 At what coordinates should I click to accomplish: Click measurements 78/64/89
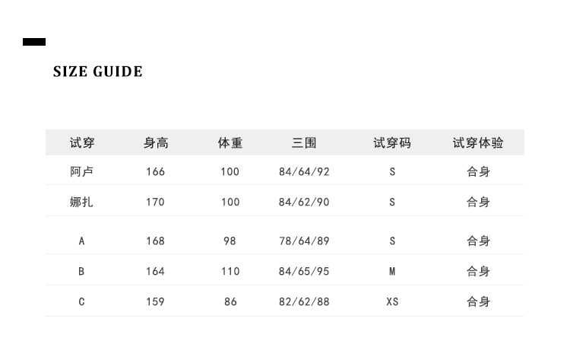(x=304, y=241)
